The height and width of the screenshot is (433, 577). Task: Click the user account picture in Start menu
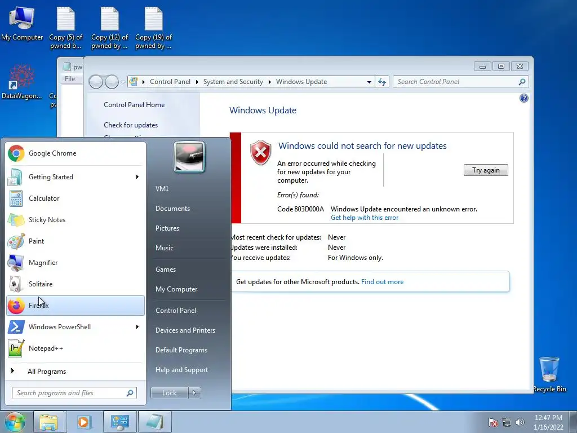[189, 157]
